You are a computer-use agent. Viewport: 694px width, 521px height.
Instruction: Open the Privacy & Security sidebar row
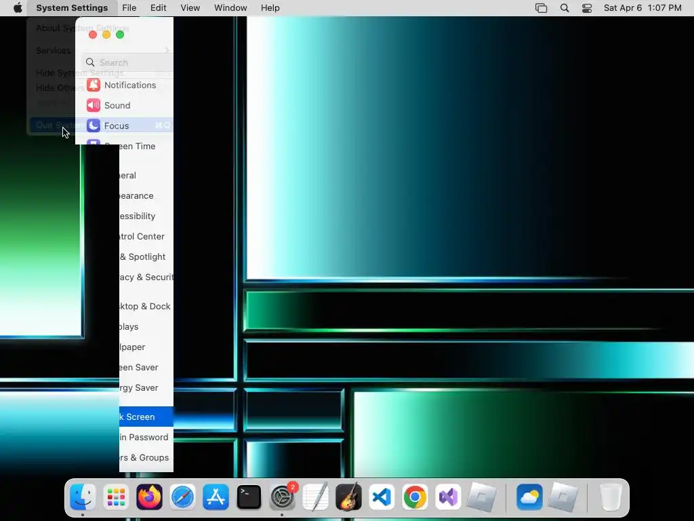[x=146, y=277]
